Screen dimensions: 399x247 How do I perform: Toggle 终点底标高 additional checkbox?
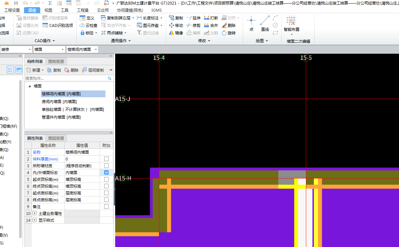[106, 200]
